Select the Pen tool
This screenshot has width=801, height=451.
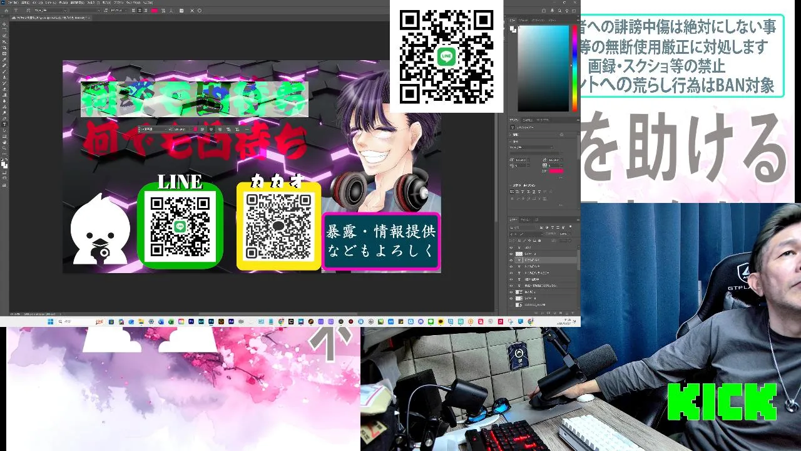point(6,118)
